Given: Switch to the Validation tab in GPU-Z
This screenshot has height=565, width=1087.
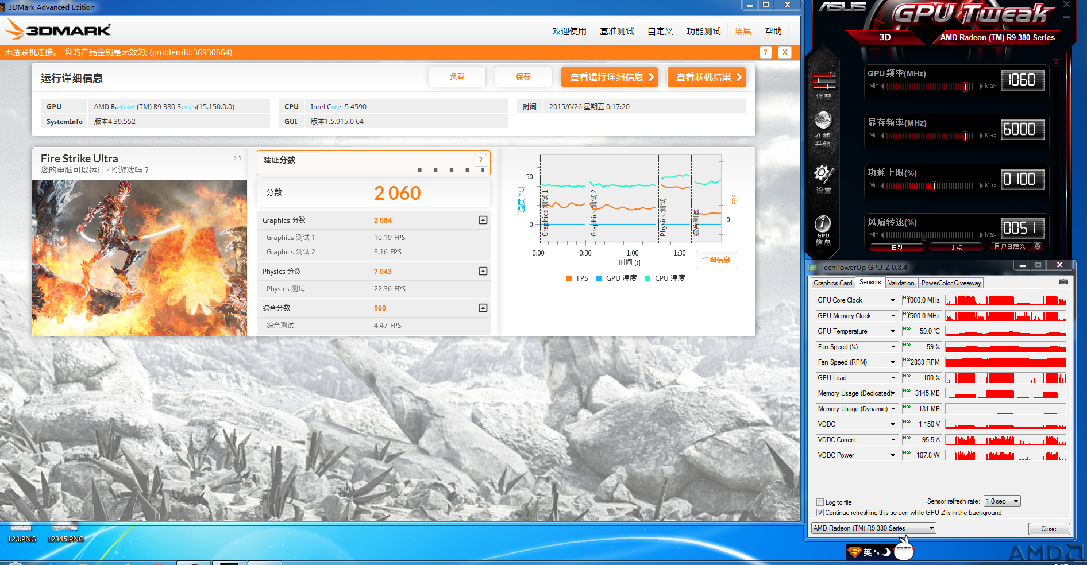Looking at the screenshot, I should (x=901, y=283).
